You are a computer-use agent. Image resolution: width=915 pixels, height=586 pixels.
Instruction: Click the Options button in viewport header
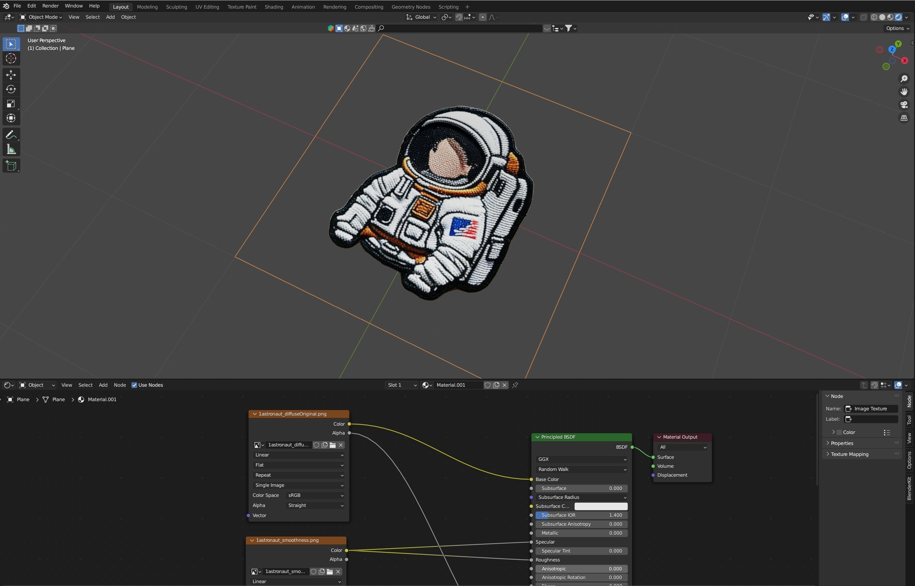click(897, 29)
